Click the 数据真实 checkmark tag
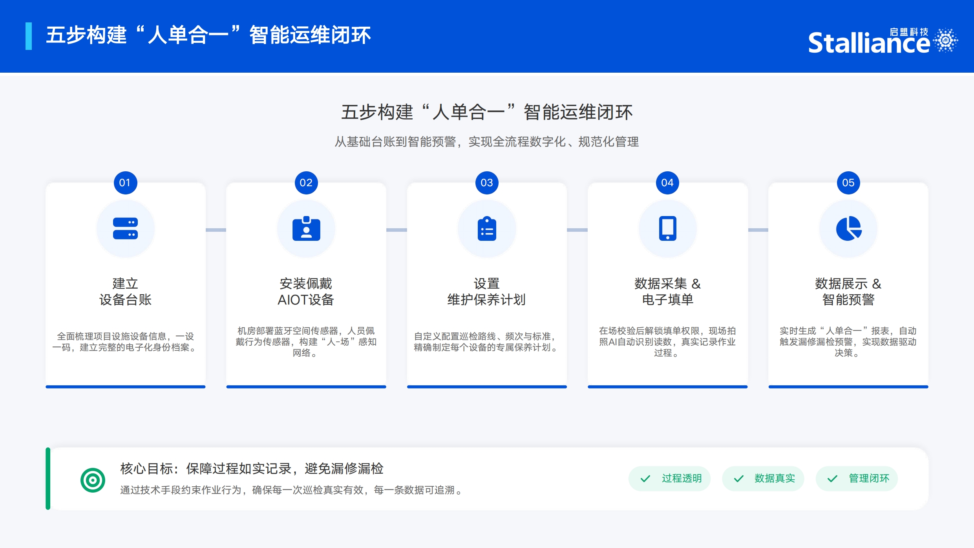Viewport: 974px width, 548px height. (763, 478)
